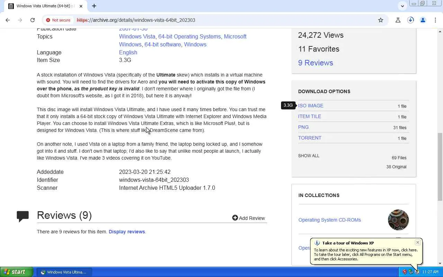Open a new browser tab

pyautogui.click(x=94, y=6)
